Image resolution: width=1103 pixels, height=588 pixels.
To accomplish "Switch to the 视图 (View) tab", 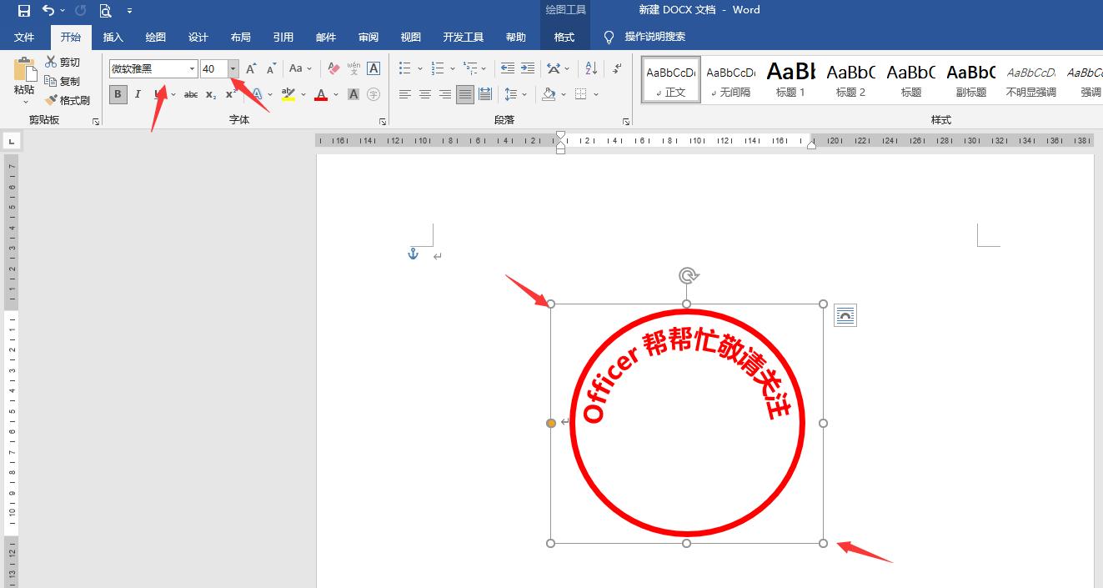I will pos(410,38).
